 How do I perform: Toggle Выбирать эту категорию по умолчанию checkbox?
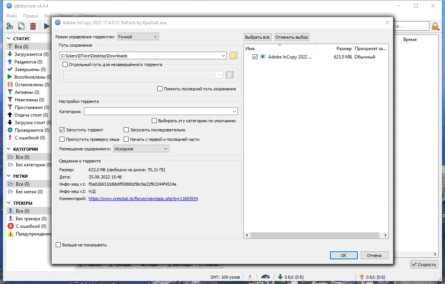(x=154, y=121)
